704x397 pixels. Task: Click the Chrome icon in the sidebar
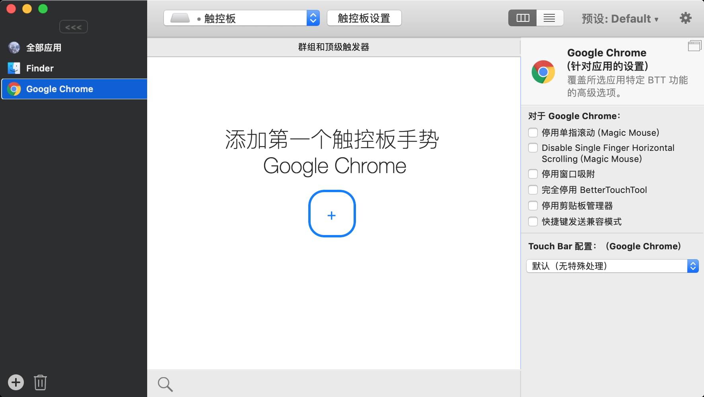point(14,89)
